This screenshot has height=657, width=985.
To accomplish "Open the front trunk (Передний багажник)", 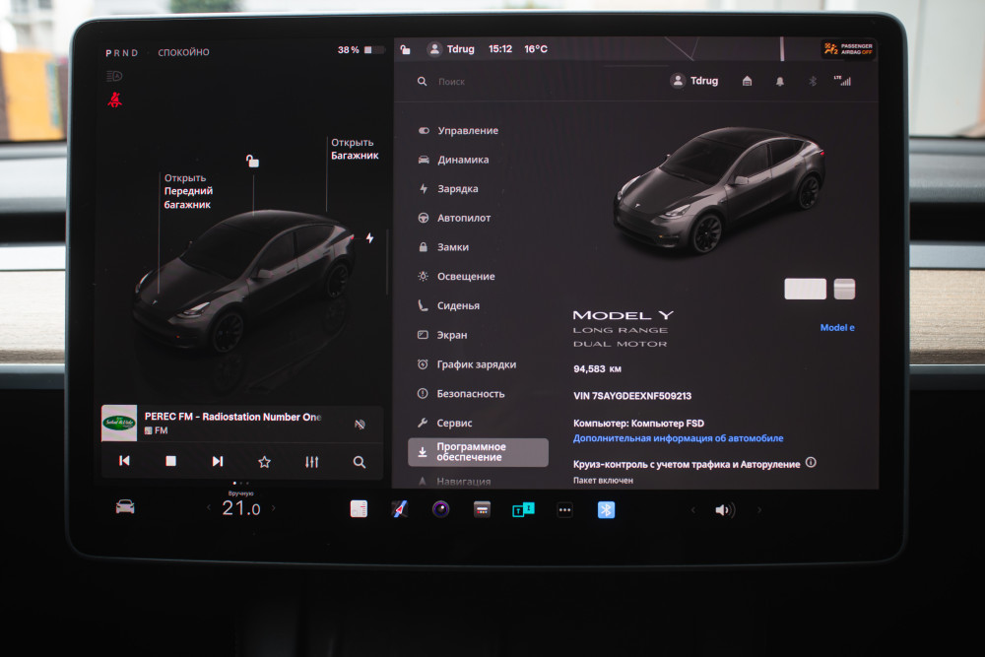I will click(188, 191).
